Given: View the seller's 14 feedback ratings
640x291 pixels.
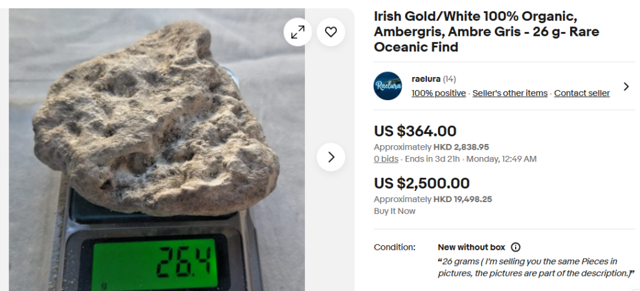Looking at the screenshot, I should tap(449, 79).
